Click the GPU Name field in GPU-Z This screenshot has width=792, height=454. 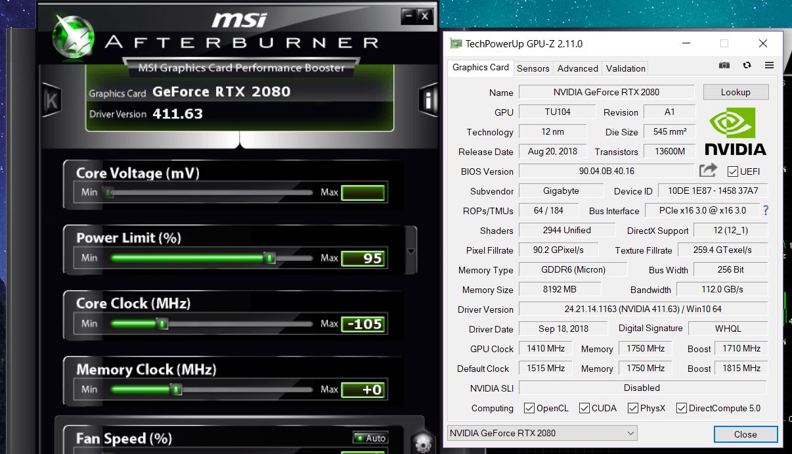click(607, 92)
